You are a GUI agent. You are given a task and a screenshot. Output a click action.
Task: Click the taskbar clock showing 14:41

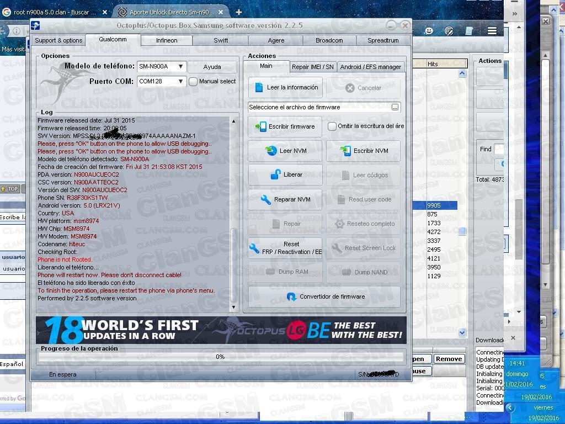click(517, 363)
